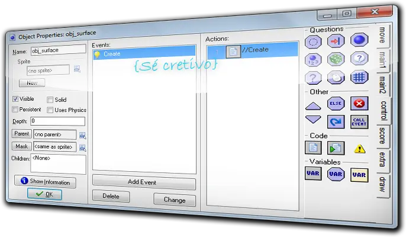Viewport: 406px width, 237px height.
Task: Click the lightbulb icon of Create event
Action: [97, 55]
